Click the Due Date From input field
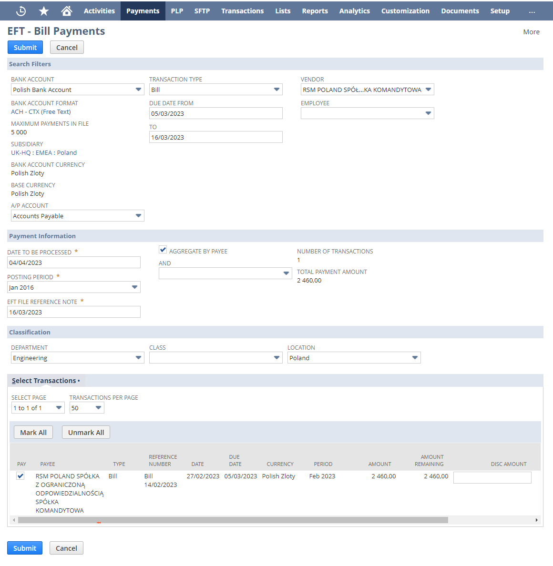Image resolution: width=553 pixels, height=566 pixels. click(x=215, y=113)
